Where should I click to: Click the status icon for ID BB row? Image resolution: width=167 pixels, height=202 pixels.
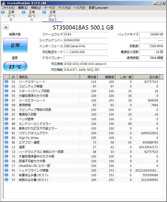click(6, 128)
